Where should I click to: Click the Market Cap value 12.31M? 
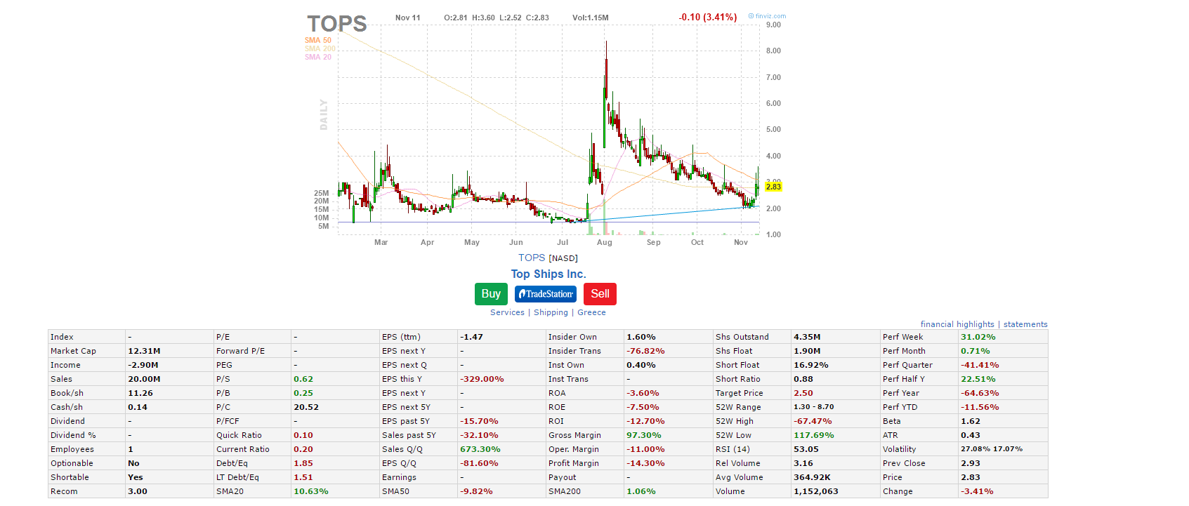[x=144, y=351]
